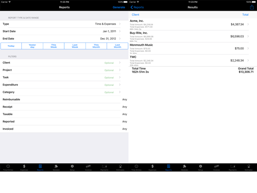Open Modules puzzle tab on Reports screen
Screen dimensions: 257x193
click(56, 167)
